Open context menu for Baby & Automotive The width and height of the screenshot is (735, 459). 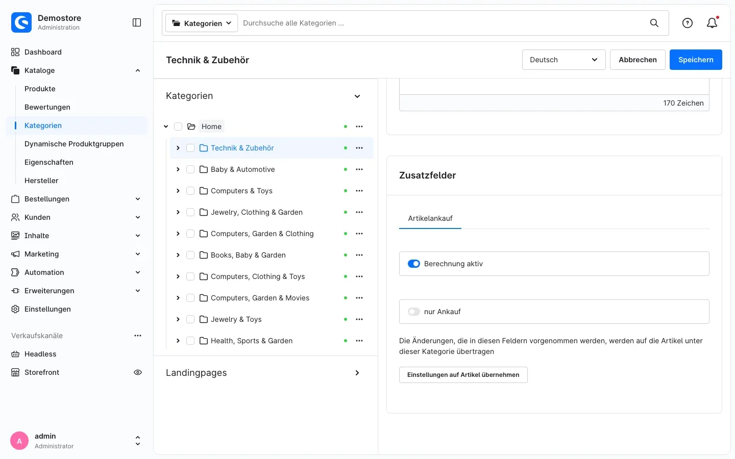(x=359, y=169)
